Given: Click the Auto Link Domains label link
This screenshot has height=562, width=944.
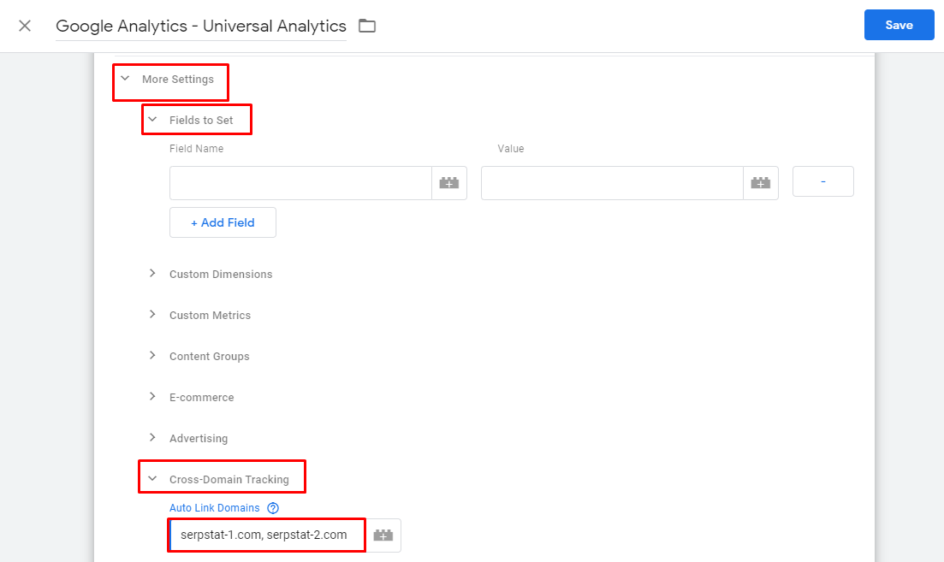Looking at the screenshot, I should click(x=215, y=507).
